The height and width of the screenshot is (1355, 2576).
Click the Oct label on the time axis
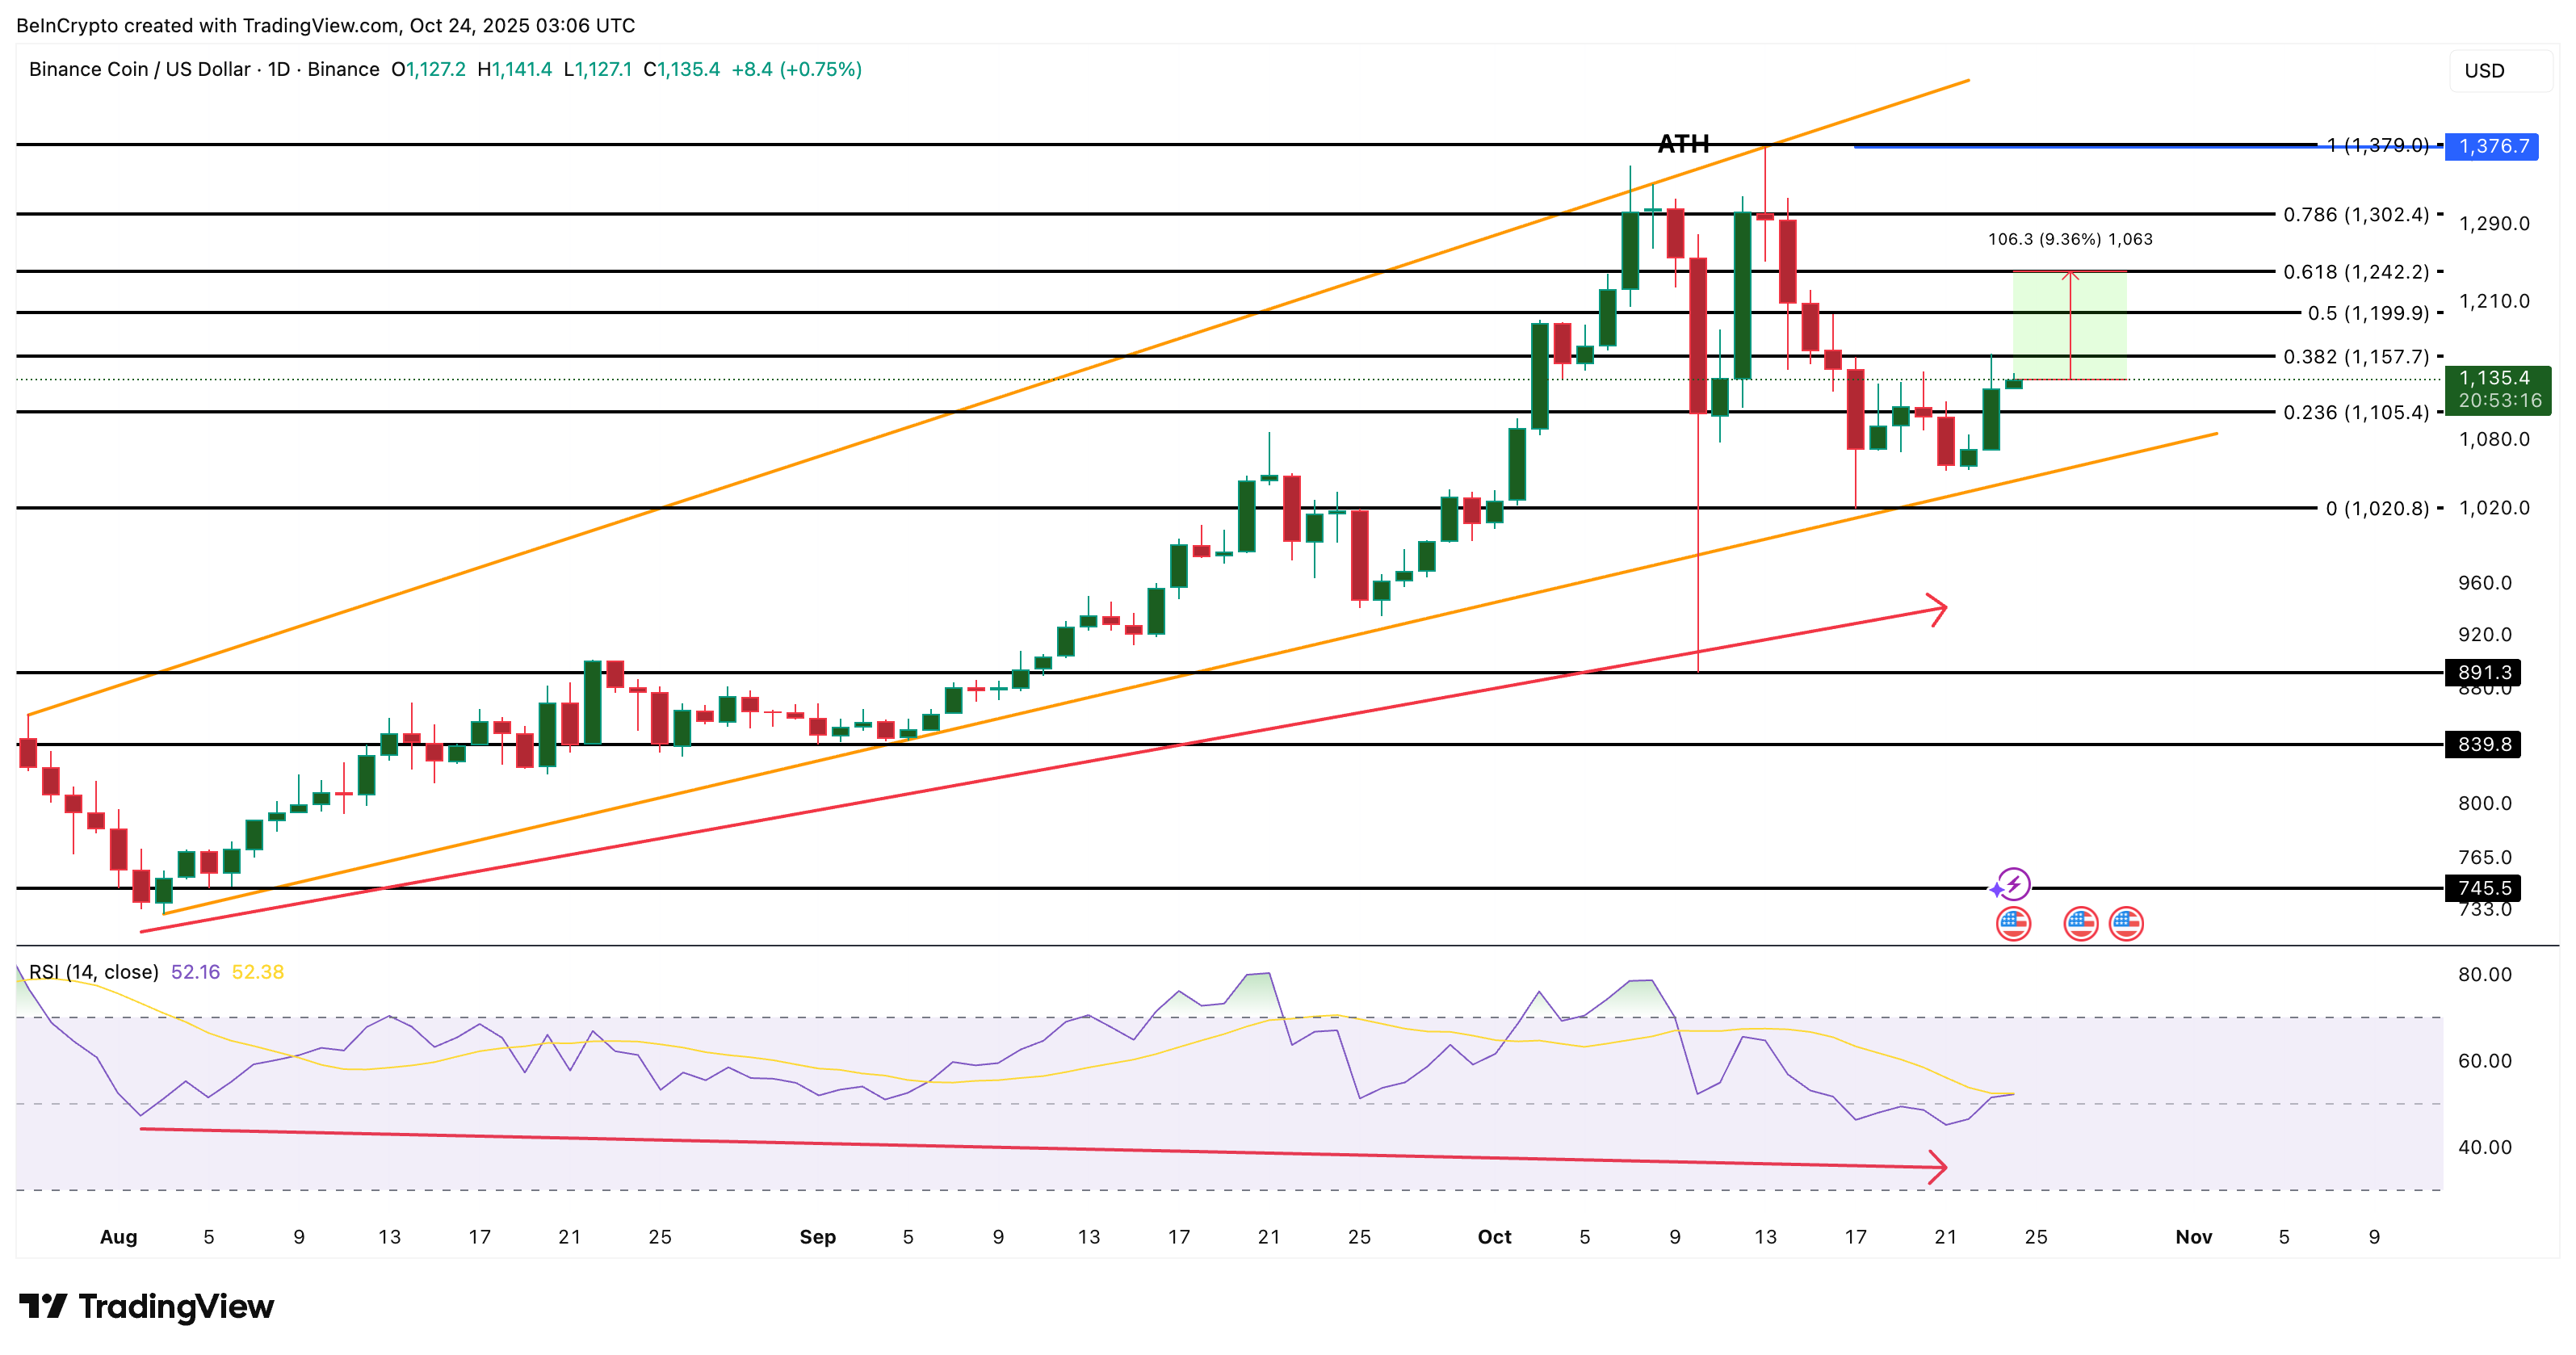pos(1495,1237)
